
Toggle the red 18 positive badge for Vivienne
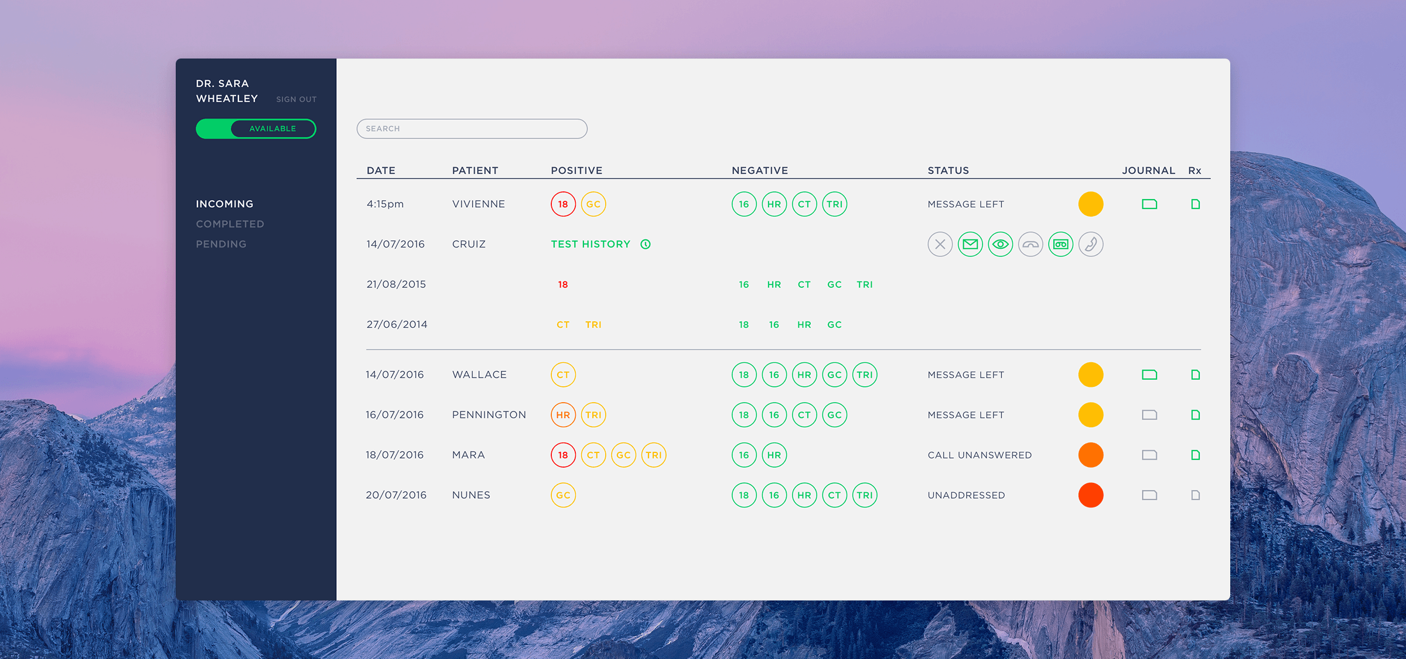(563, 204)
